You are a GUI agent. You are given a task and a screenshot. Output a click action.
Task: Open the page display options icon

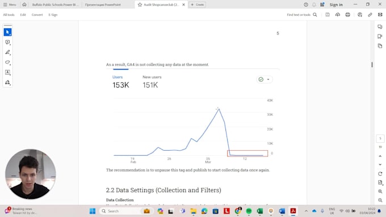[x=380, y=182]
